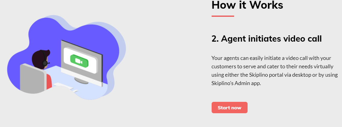Click the white call dialog on the monitor
The image size is (342, 127).
80,61
